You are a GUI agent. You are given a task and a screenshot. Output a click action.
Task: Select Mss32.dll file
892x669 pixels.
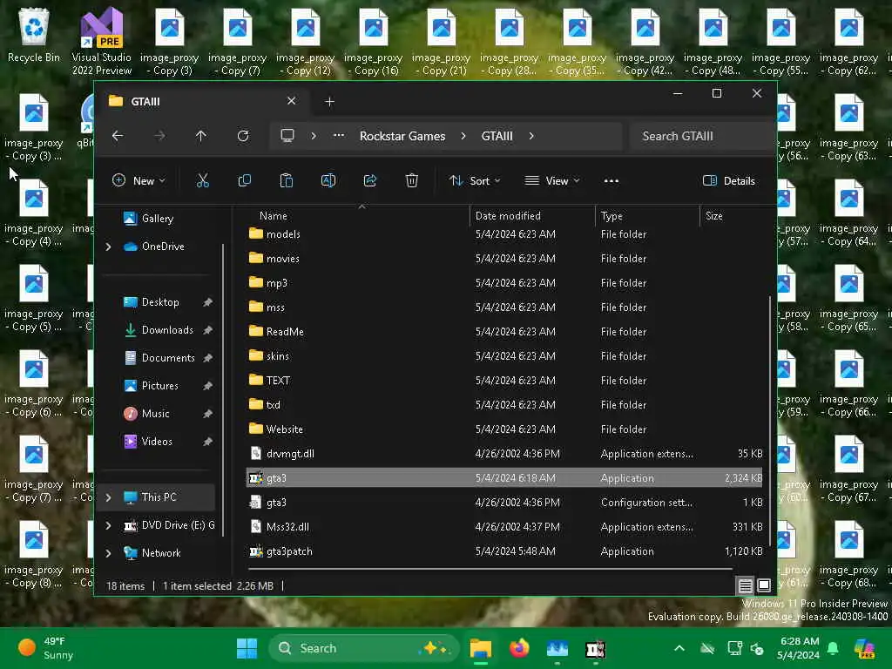point(504,527)
